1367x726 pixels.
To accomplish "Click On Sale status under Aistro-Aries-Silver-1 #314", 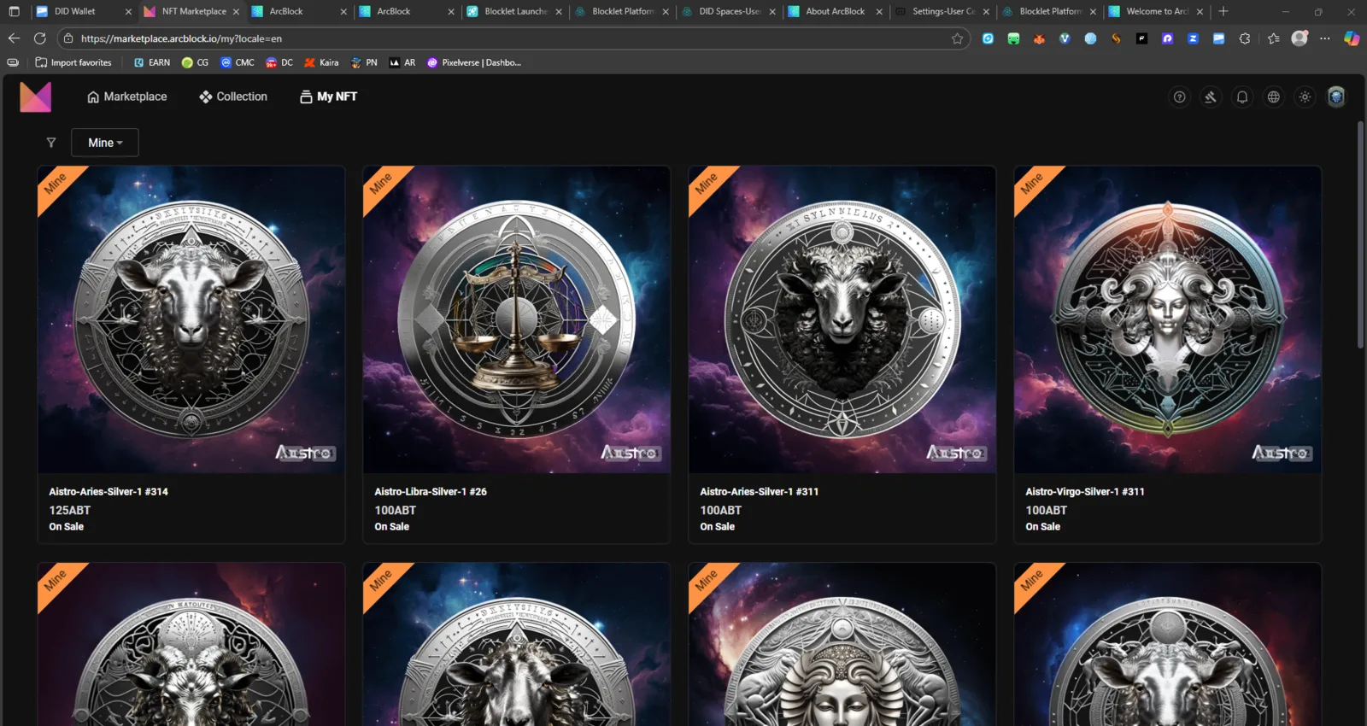I will pyautogui.click(x=67, y=527).
